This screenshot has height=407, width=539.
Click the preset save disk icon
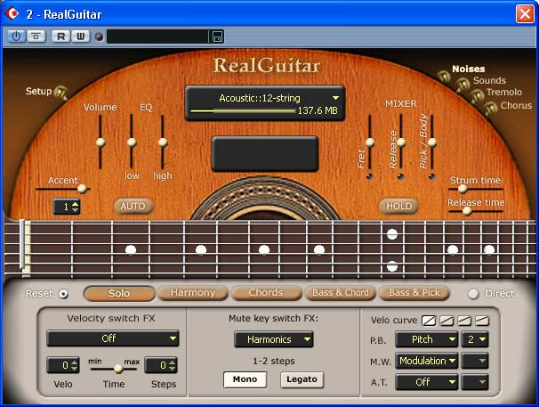click(216, 37)
